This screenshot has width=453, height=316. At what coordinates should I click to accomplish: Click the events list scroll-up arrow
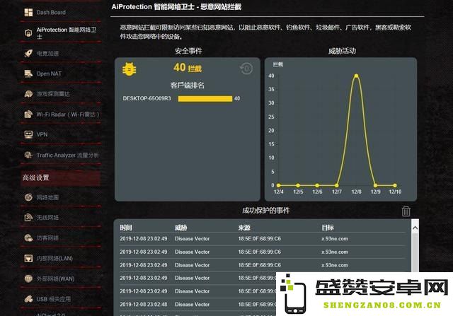point(415,228)
